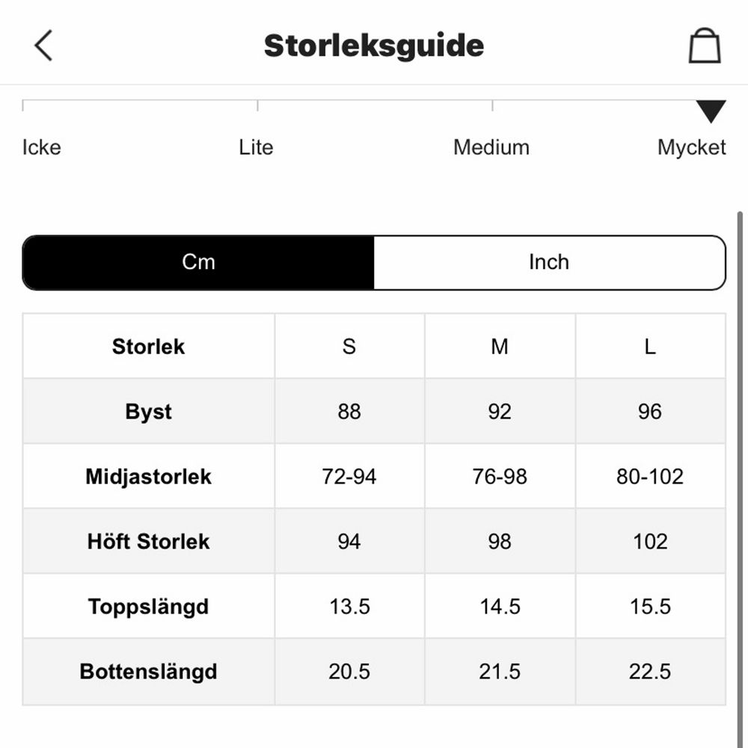The image size is (748, 748).
Task: Select the 'Icke' stretch level label
Action: [x=42, y=147]
